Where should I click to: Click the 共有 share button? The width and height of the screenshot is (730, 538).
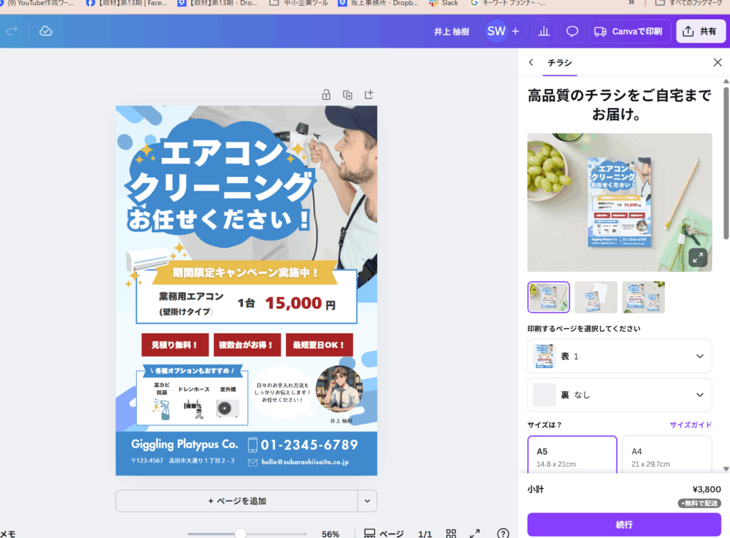[x=700, y=31]
